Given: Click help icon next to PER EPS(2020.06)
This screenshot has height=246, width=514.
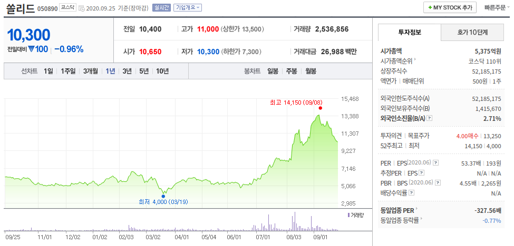Looking at the screenshot, I should 435,163.
